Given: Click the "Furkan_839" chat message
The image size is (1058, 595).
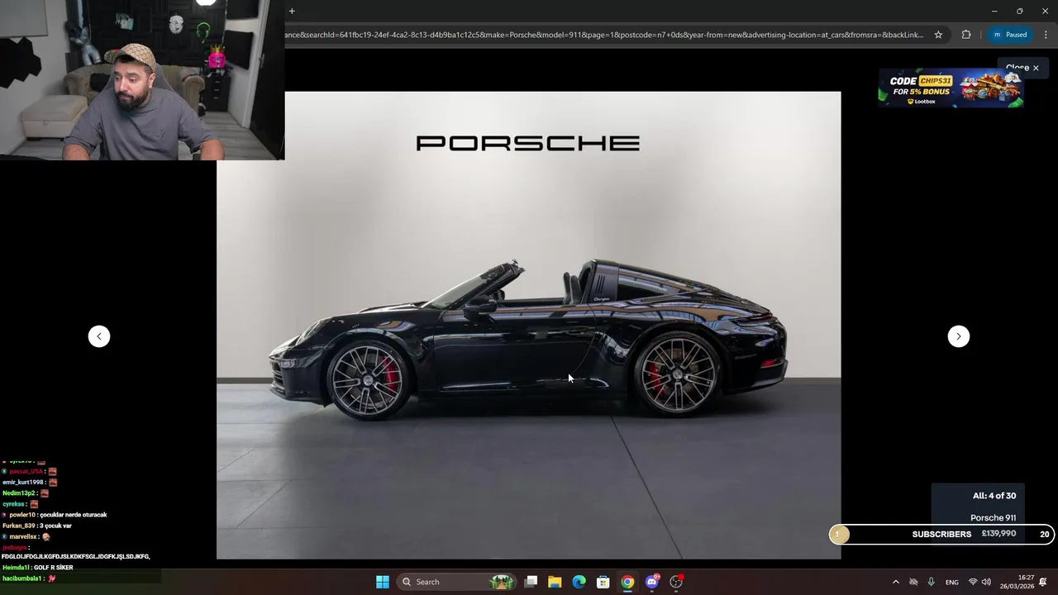Looking at the screenshot, I should point(37,526).
